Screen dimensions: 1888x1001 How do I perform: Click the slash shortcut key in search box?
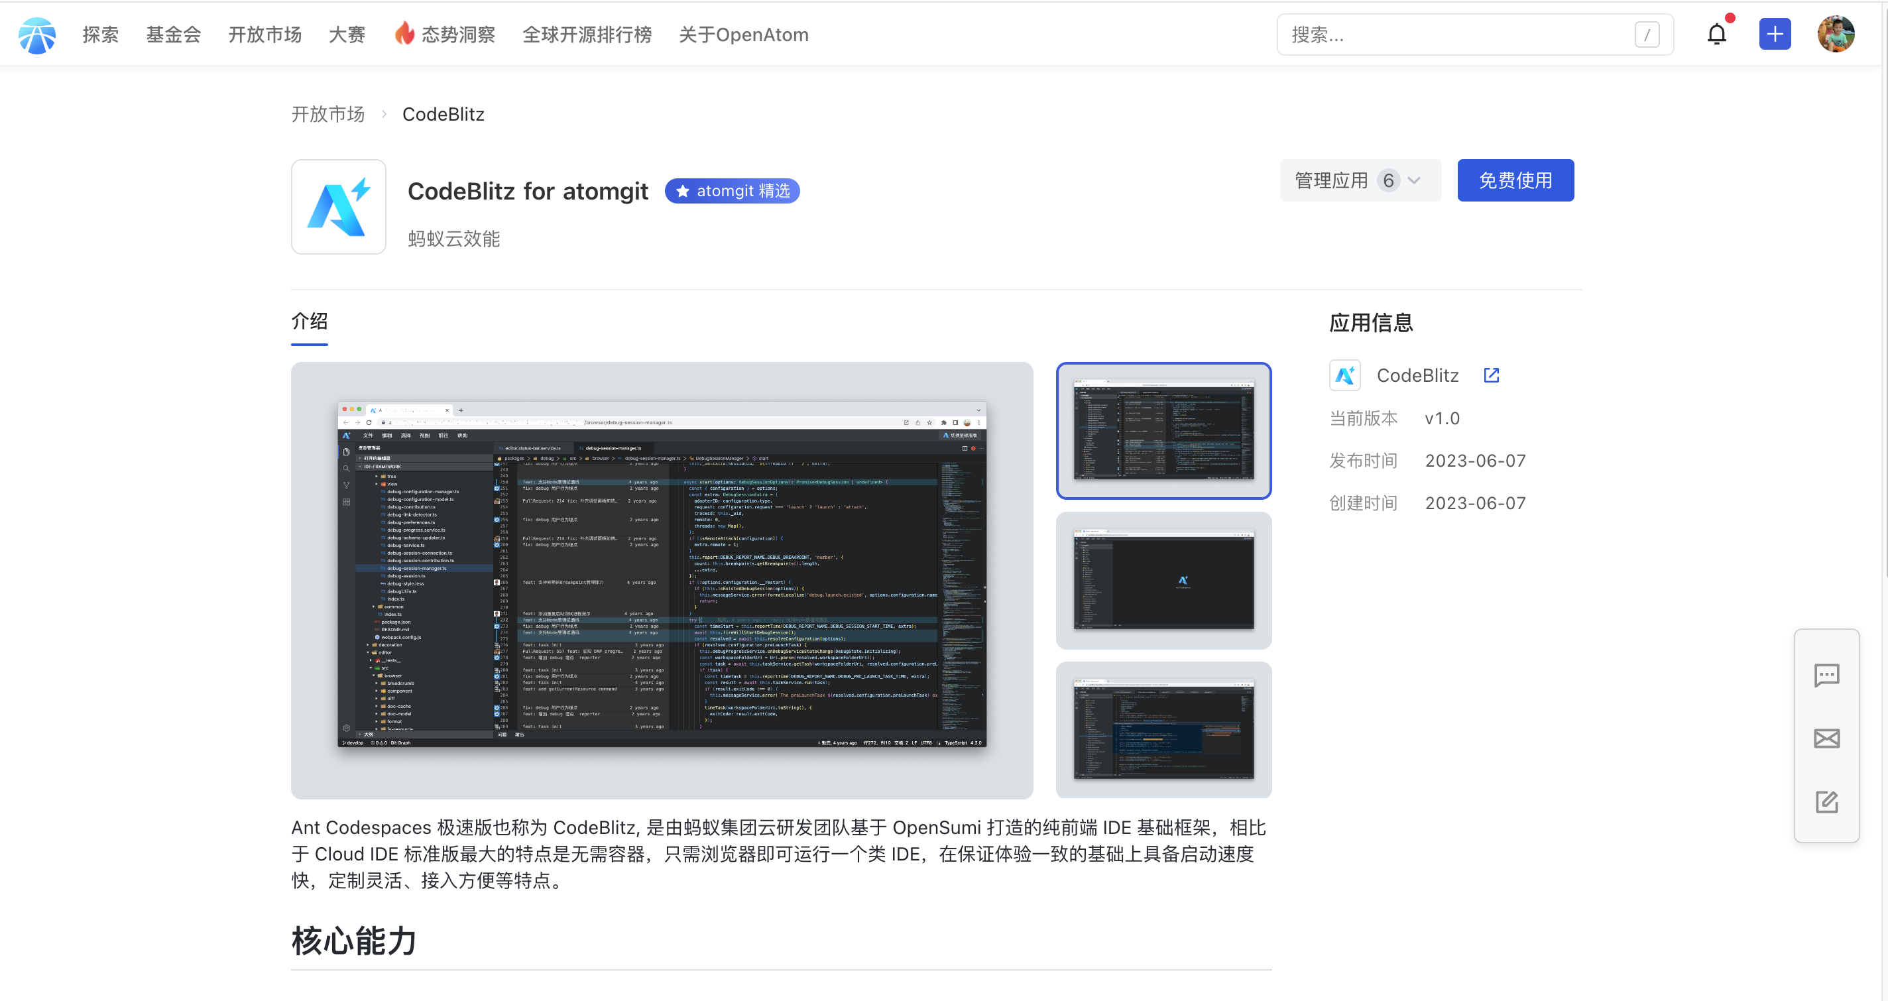tap(1647, 34)
